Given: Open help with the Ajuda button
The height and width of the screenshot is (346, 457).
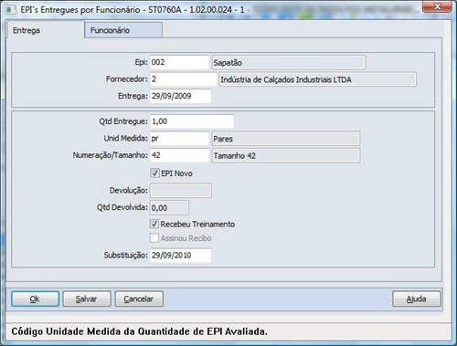Looking at the screenshot, I should coord(416,299).
